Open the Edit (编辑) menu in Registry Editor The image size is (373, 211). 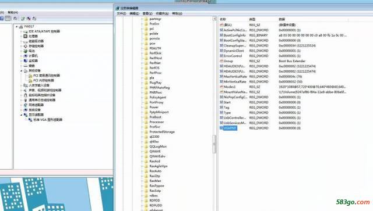pyautogui.click(x=135, y=13)
